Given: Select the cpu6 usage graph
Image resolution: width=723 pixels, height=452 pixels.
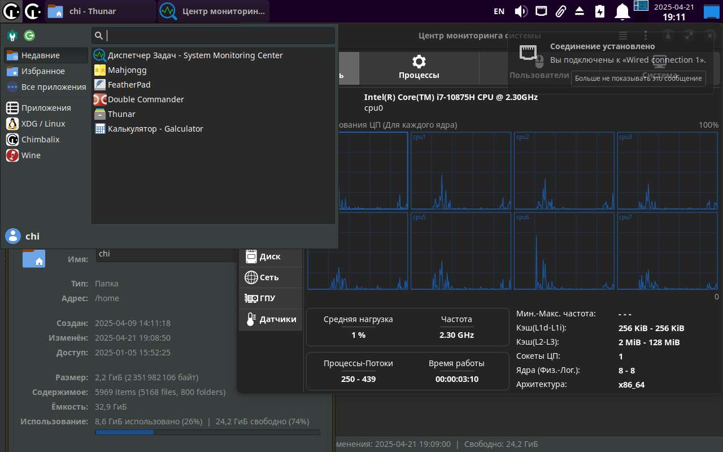Looking at the screenshot, I should (x=564, y=251).
